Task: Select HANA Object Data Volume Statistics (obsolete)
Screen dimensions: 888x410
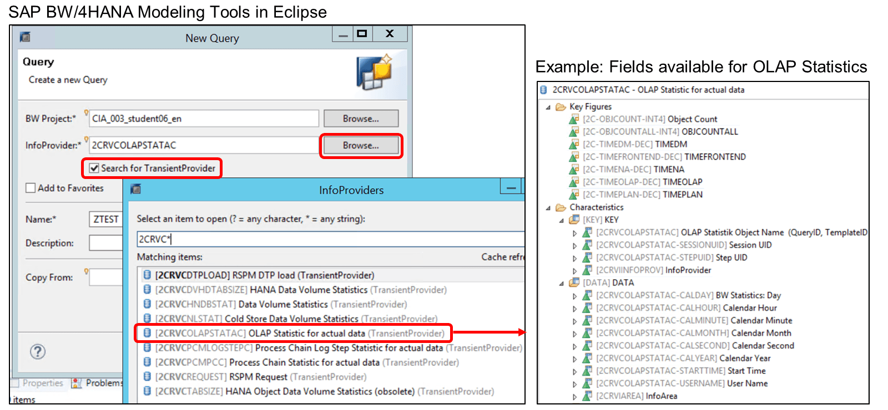Action: [x=319, y=391]
